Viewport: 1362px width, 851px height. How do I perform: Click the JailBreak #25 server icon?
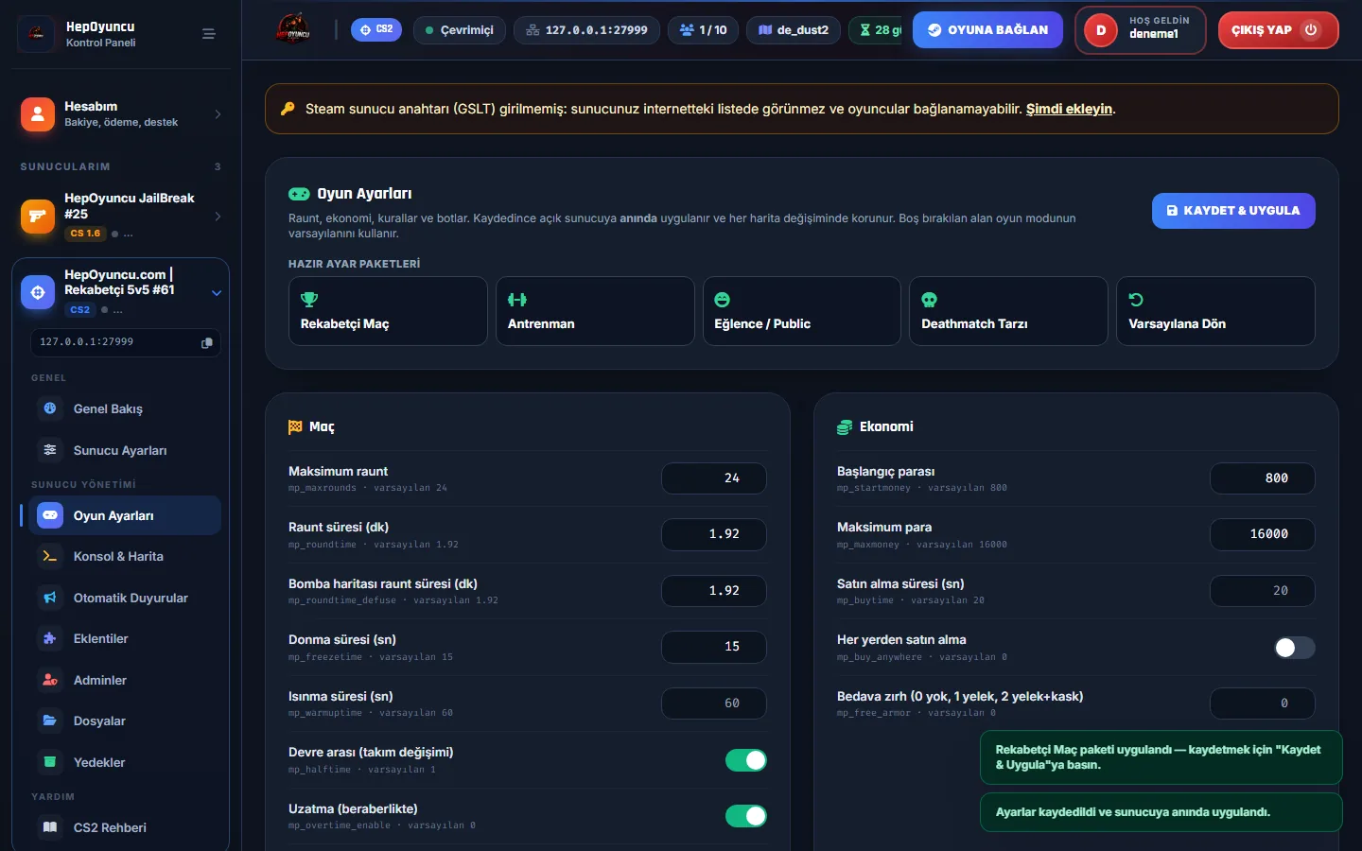[38, 216]
